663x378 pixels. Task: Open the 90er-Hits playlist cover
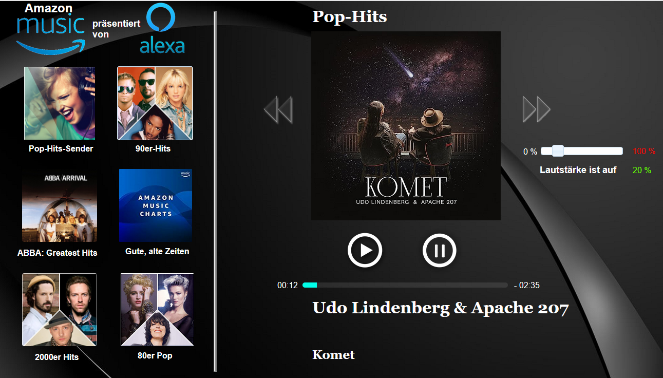155,103
